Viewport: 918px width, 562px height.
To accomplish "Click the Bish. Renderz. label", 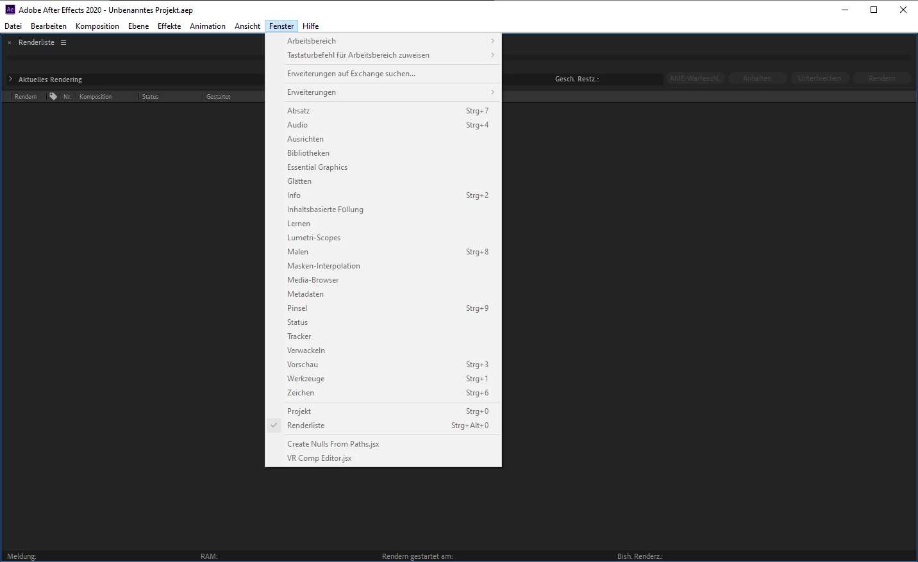I will pyautogui.click(x=640, y=556).
